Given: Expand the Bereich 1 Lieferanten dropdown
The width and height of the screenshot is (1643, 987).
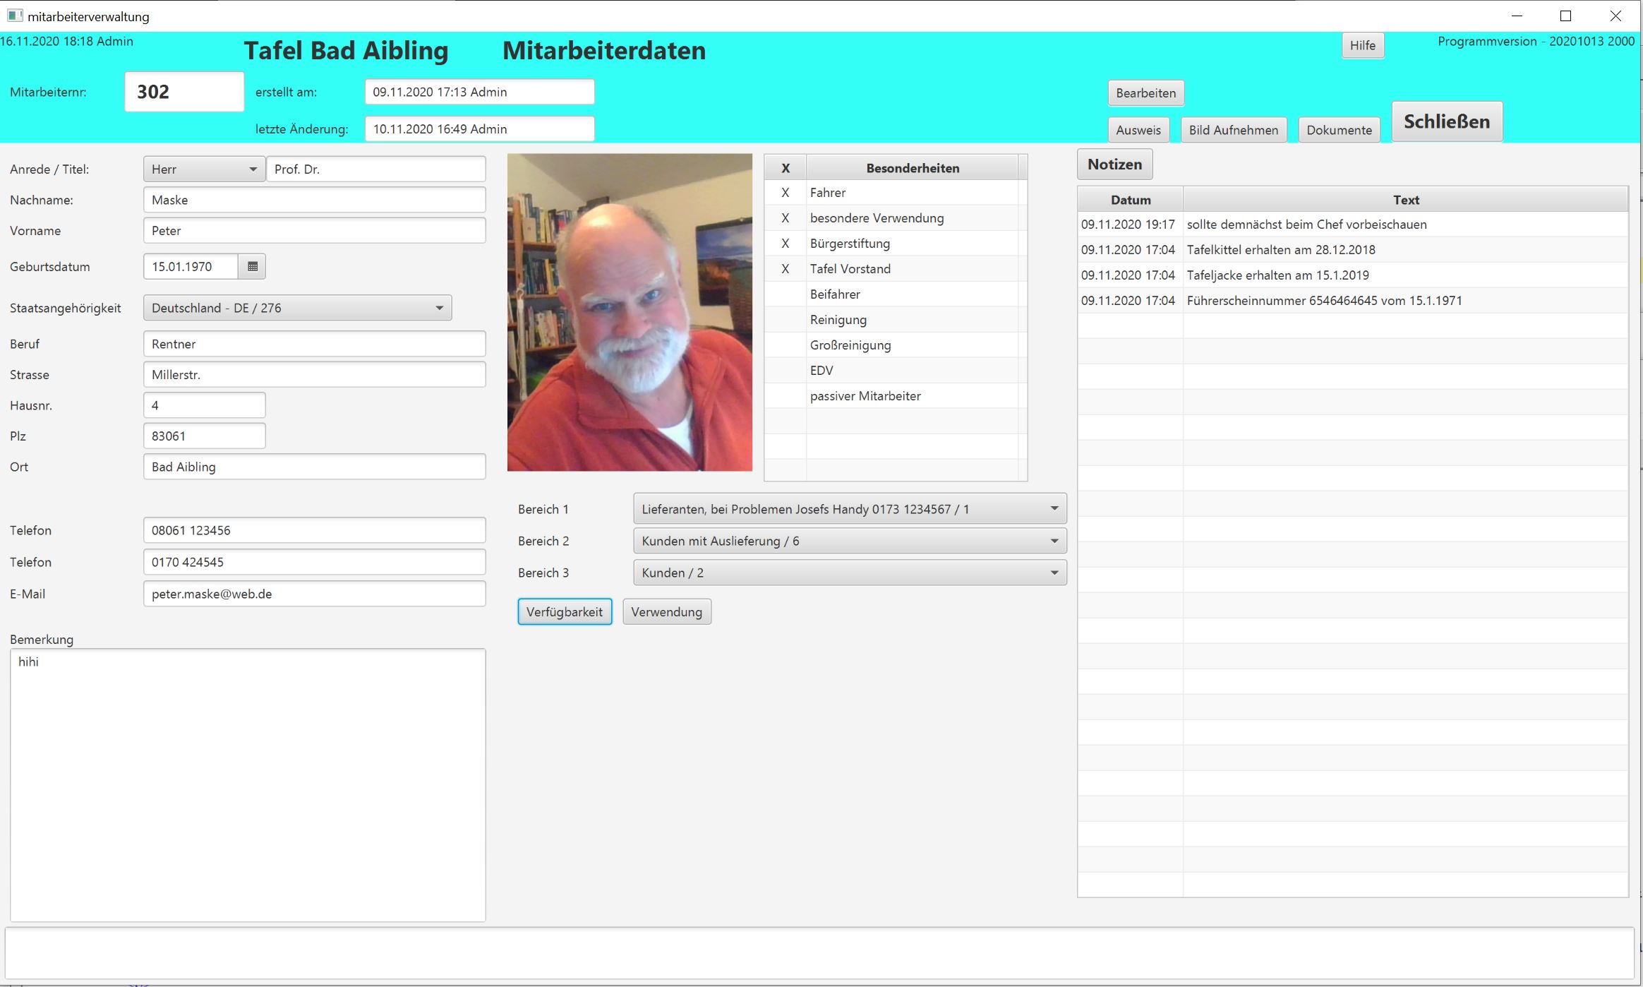Looking at the screenshot, I should (x=849, y=509).
